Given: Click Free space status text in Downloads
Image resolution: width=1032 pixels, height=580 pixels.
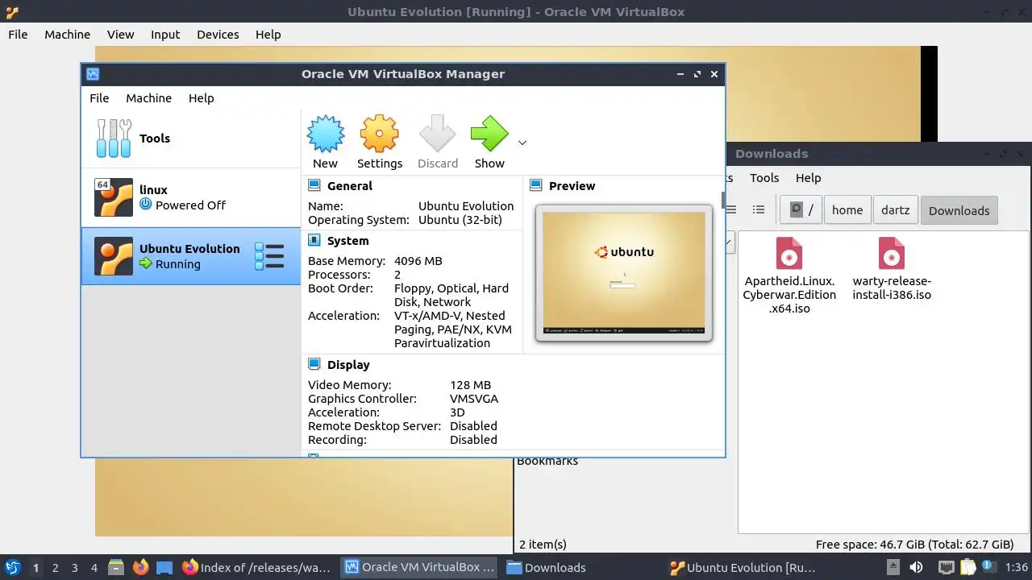Looking at the screenshot, I should [914, 545].
